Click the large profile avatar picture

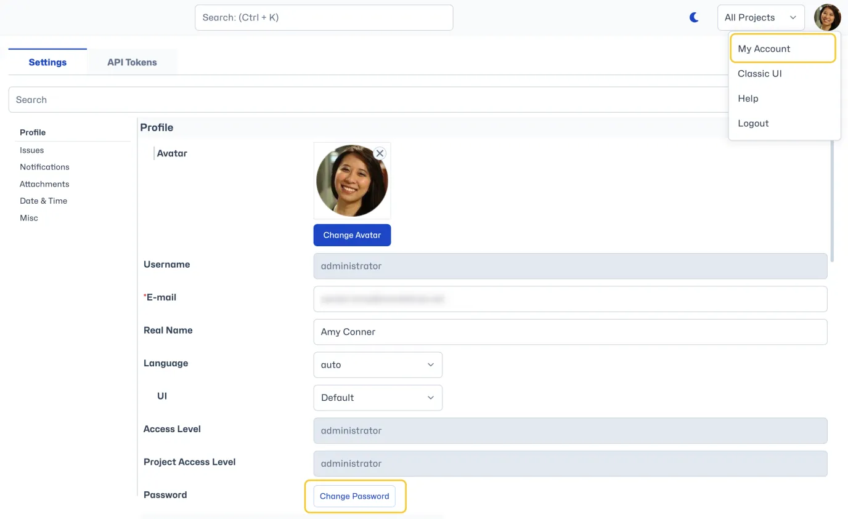point(352,181)
